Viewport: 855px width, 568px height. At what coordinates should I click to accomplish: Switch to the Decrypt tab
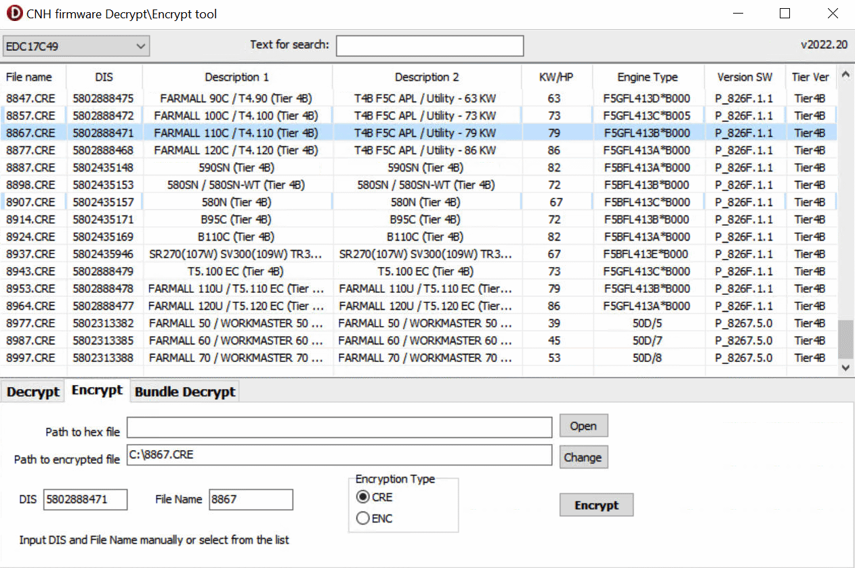coord(32,392)
